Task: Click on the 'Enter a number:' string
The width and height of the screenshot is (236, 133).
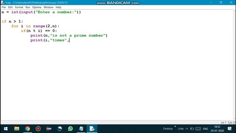Action: [56, 12]
